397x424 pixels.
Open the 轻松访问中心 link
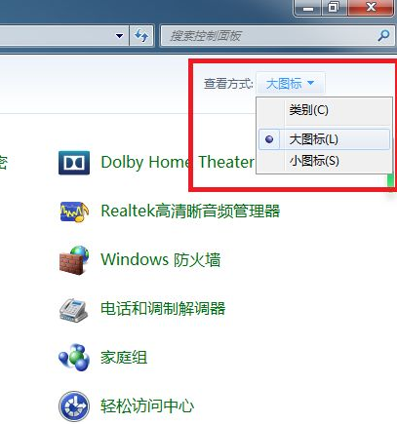point(147,405)
